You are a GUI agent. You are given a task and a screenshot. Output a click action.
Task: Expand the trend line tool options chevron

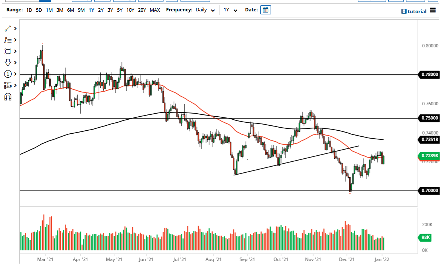pos(14,28)
